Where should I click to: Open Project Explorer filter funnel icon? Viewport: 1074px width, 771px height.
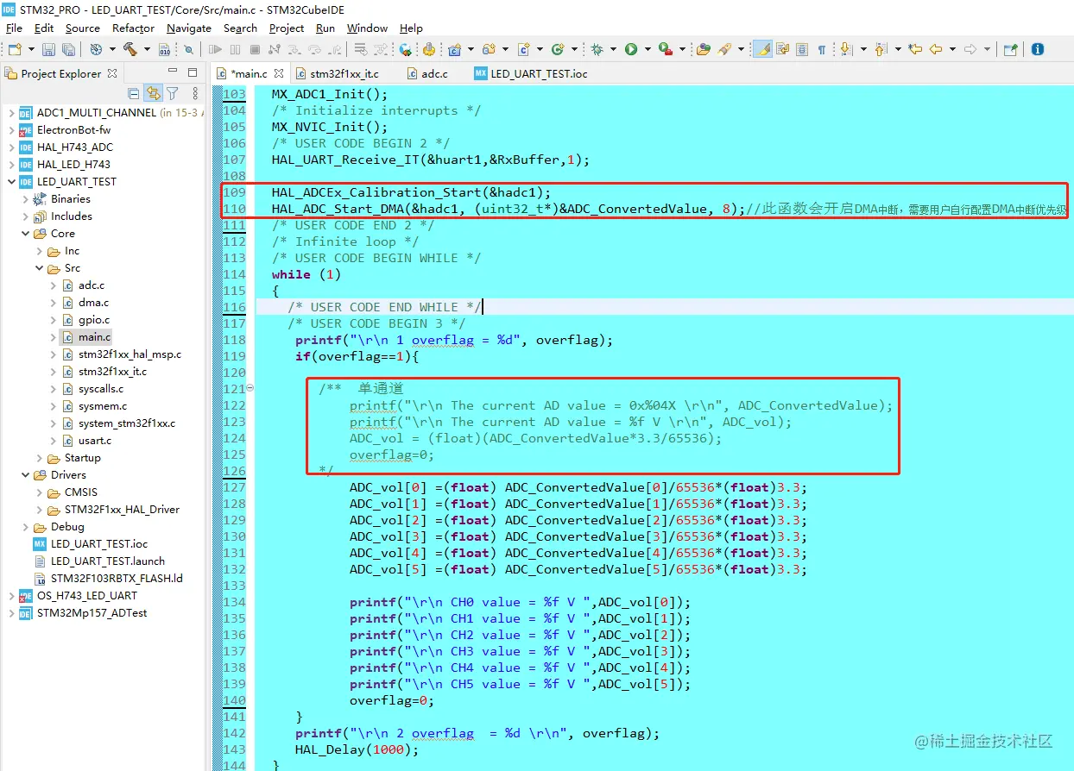(172, 93)
